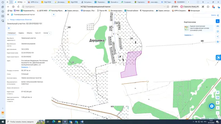Switch to the Объекты tab
Image resolution: width=221 pixels, height=124 pixels.
point(29,33)
